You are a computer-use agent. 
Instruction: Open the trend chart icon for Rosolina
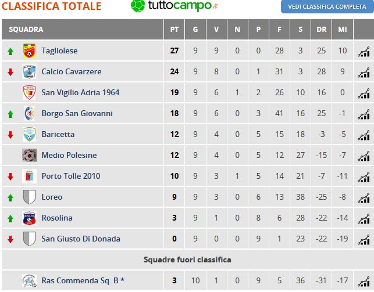pos(364,218)
